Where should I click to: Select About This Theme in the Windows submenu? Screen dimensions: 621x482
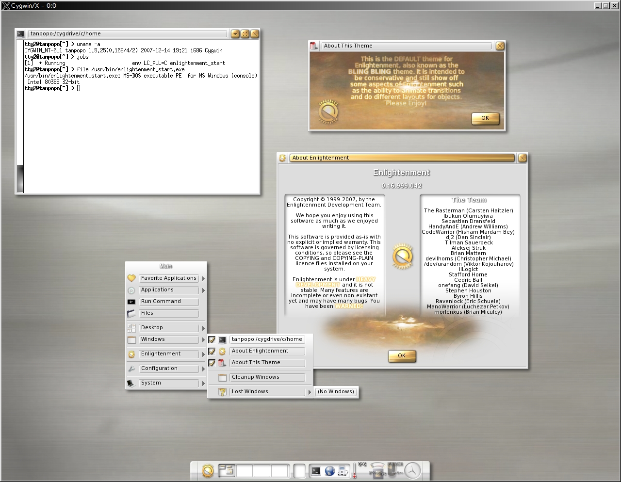(x=267, y=363)
